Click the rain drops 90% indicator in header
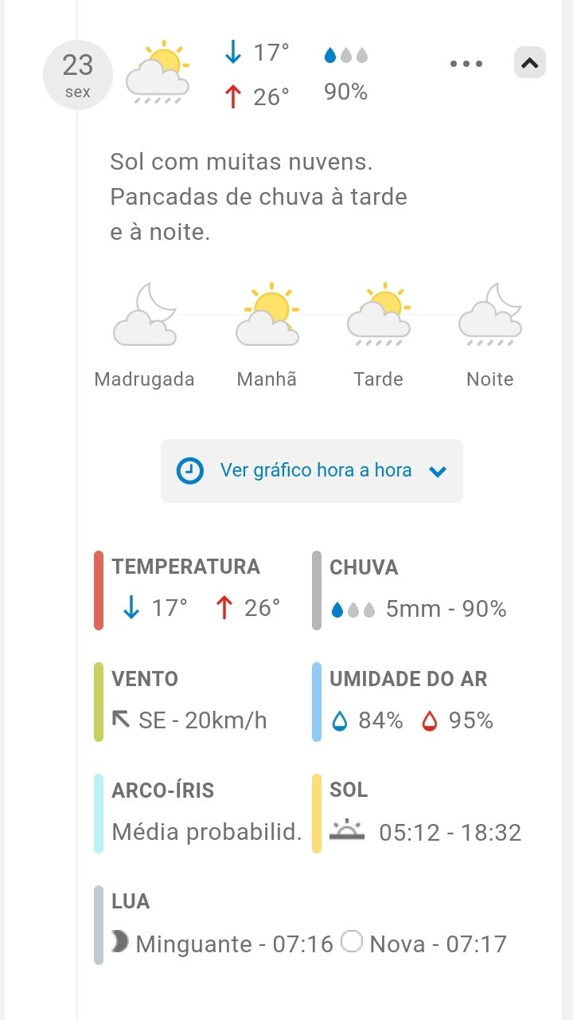The image size is (573, 1020). (346, 73)
